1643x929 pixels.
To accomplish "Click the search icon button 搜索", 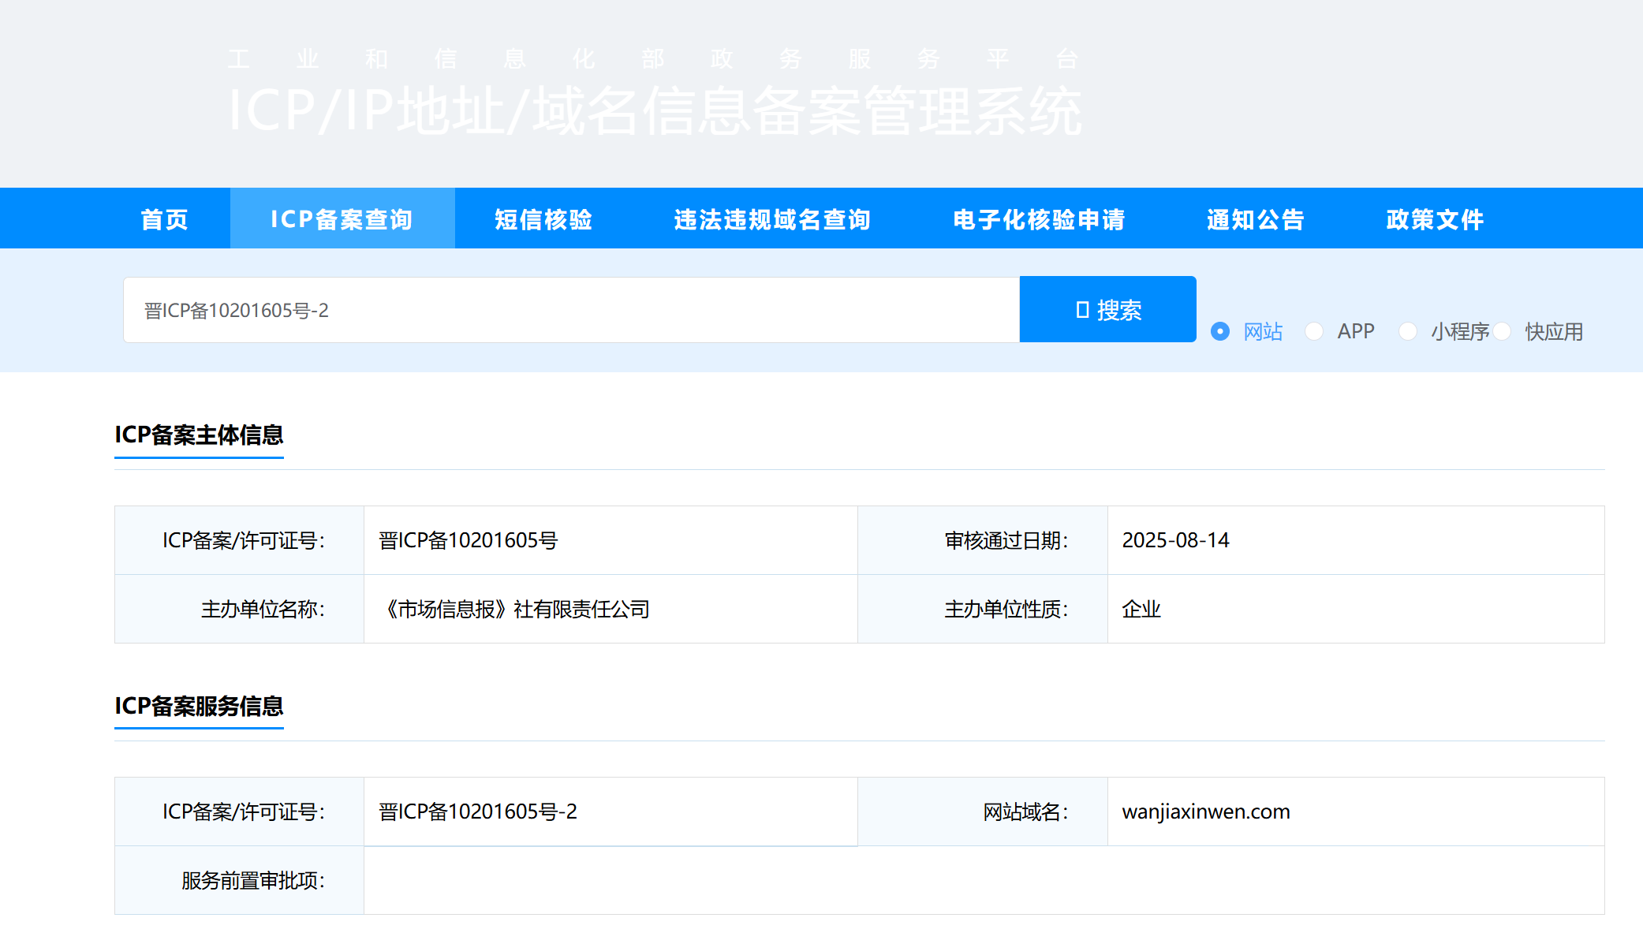I will [x=1107, y=310].
